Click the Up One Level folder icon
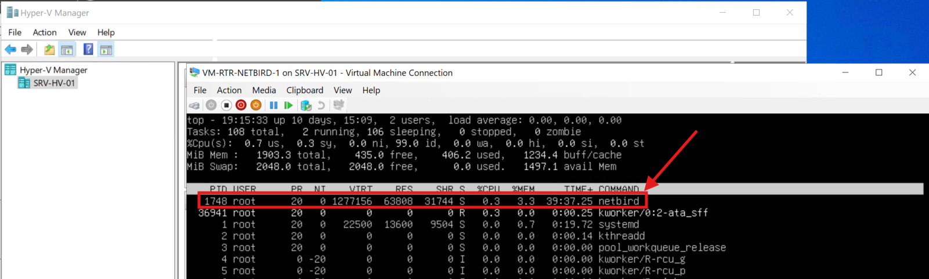Viewport: 929px width, 279px height. click(x=49, y=50)
